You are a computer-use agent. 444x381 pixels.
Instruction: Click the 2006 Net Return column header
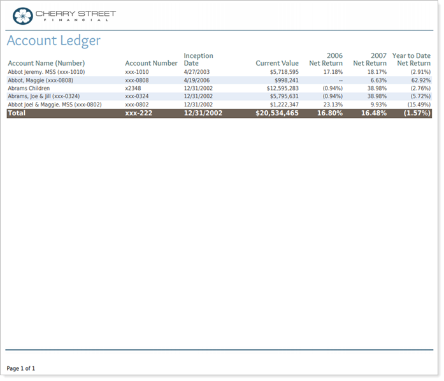[x=326, y=59]
